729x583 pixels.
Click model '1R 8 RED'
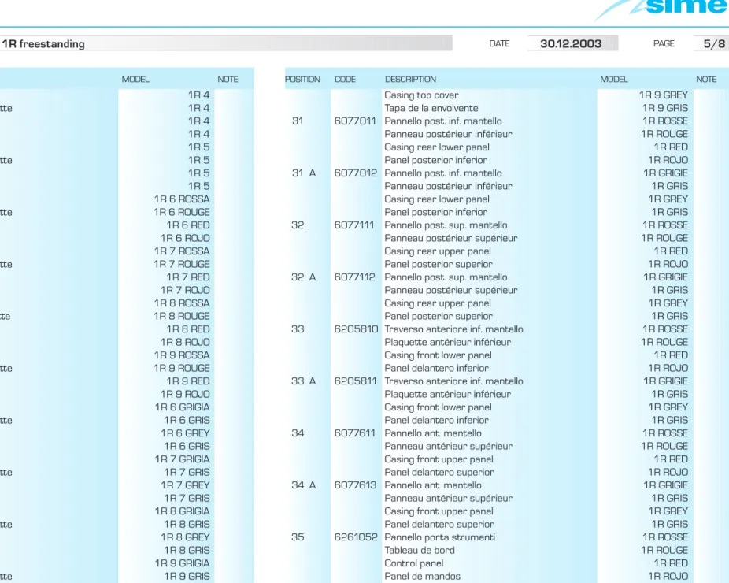point(188,329)
